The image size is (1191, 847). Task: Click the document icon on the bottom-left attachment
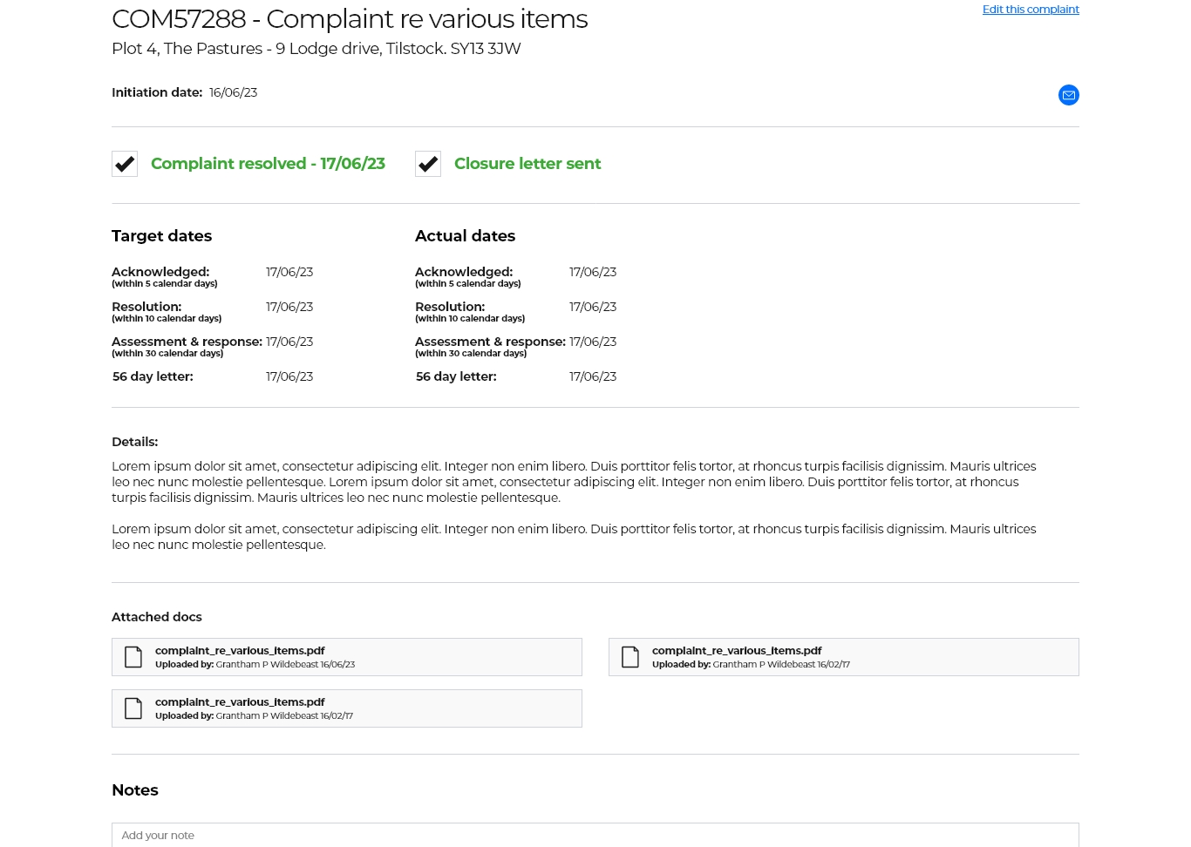point(133,708)
